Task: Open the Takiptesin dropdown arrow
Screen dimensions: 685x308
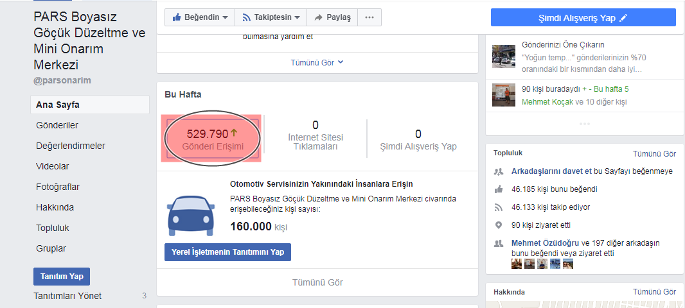Action: point(297,18)
